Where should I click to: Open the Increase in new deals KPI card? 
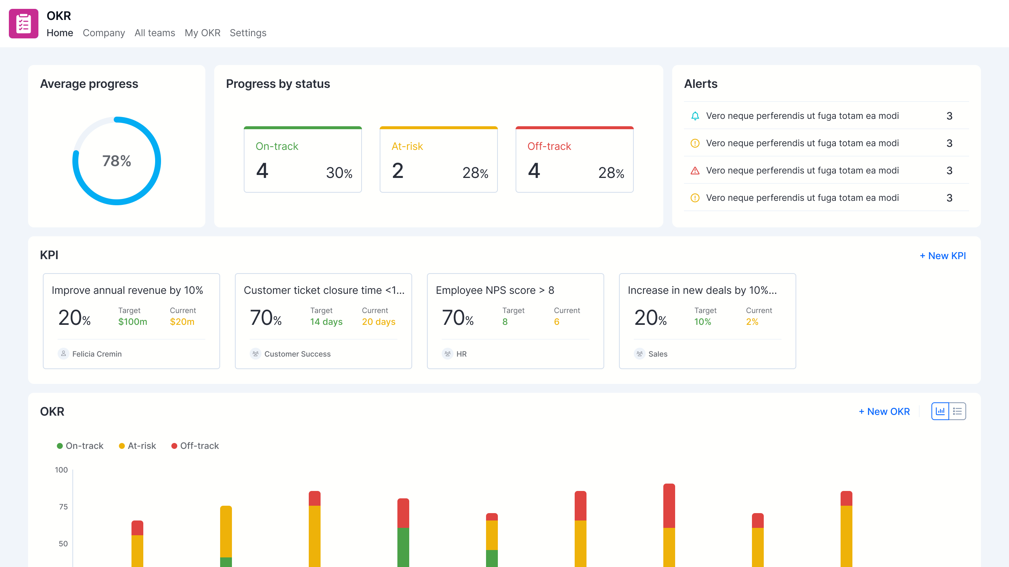[x=707, y=321]
